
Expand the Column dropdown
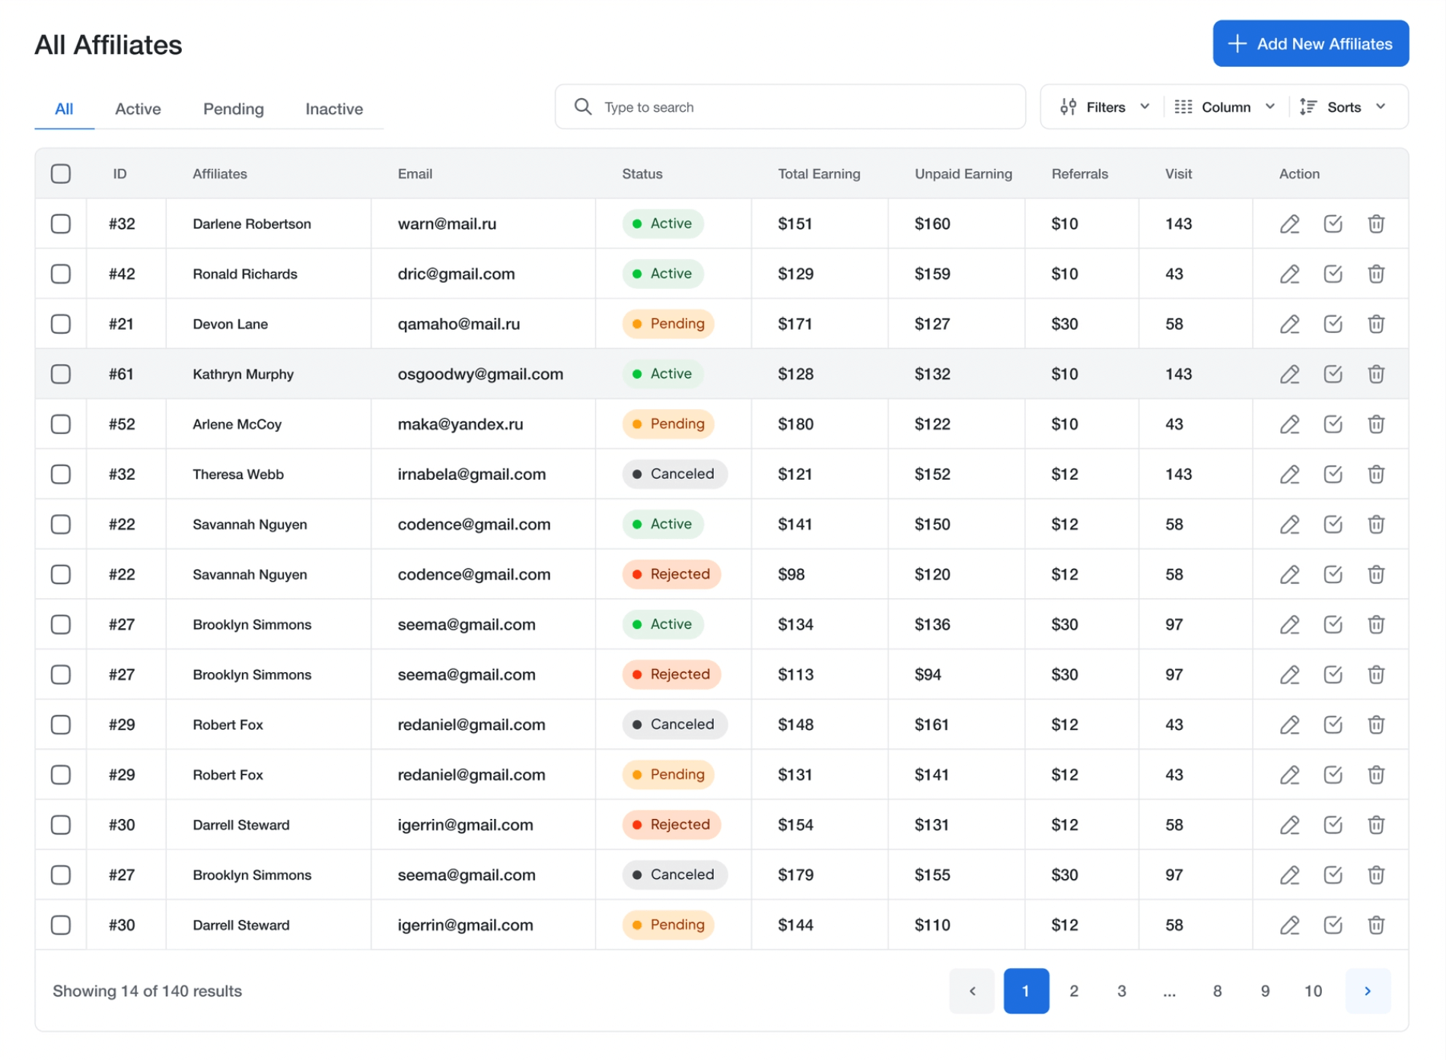(x=1225, y=107)
